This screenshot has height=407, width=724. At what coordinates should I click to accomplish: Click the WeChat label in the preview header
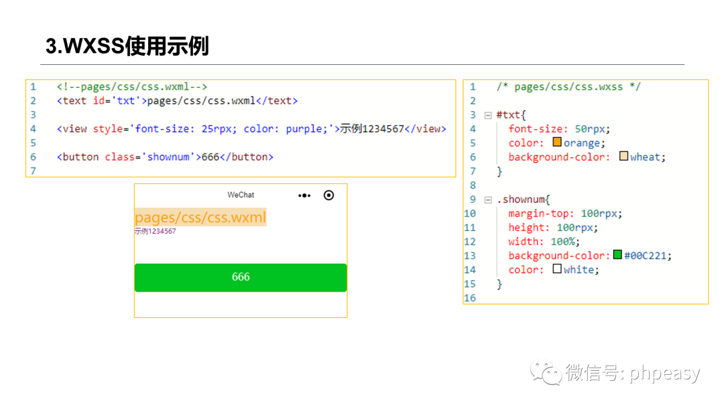(x=241, y=195)
